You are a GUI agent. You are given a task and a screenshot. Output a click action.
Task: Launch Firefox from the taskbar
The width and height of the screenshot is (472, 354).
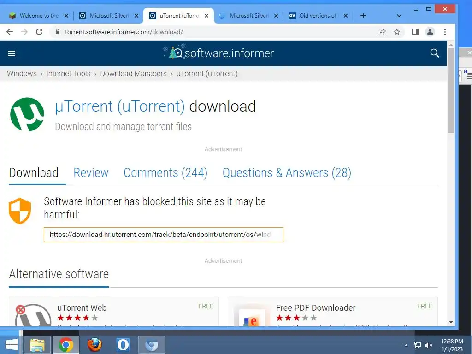[94, 345]
